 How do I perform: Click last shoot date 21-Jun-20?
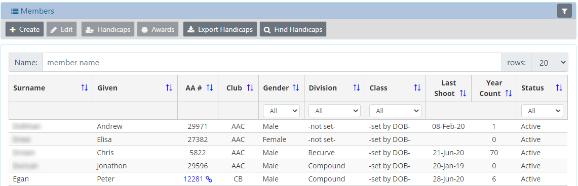[449, 153]
